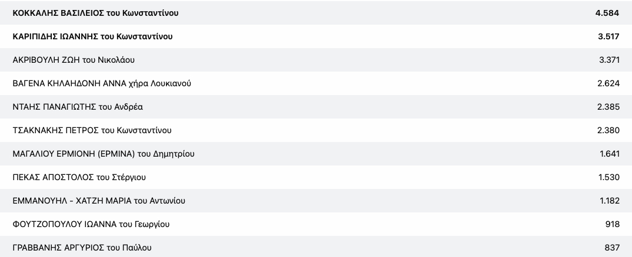Select candidate ΚΟΚΚΑΛΗΣ ΒΑΣΙΛΕΙΟΣ name
632x257 pixels.
[95, 13]
